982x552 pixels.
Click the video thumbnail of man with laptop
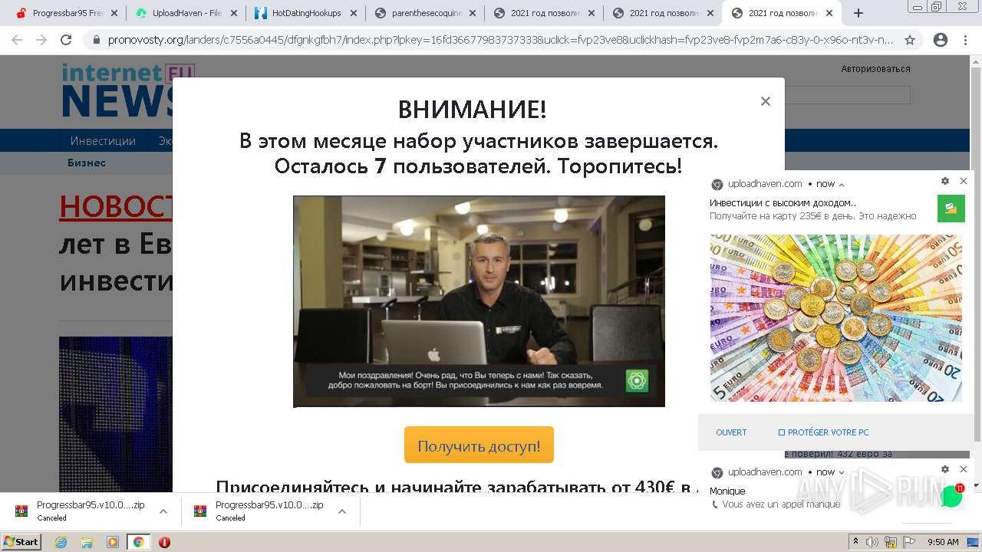479,301
